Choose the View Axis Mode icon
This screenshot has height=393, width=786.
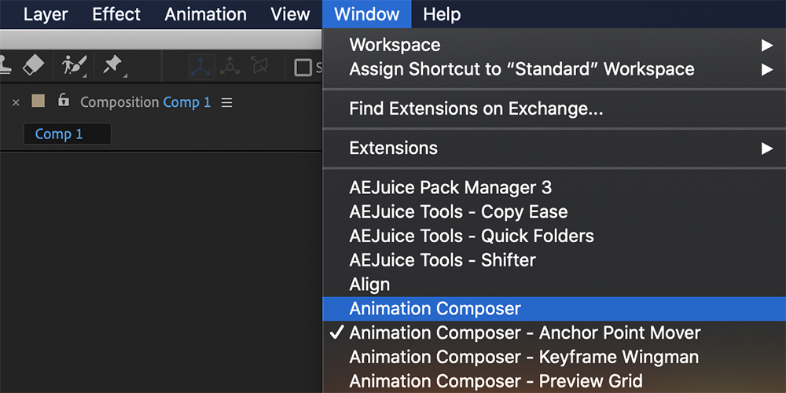(259, 66)
